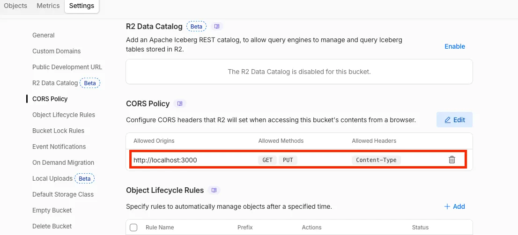Go to Bucket Lock Rules section

59,131
